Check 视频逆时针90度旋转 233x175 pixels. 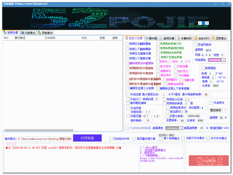tap(127, 73)
